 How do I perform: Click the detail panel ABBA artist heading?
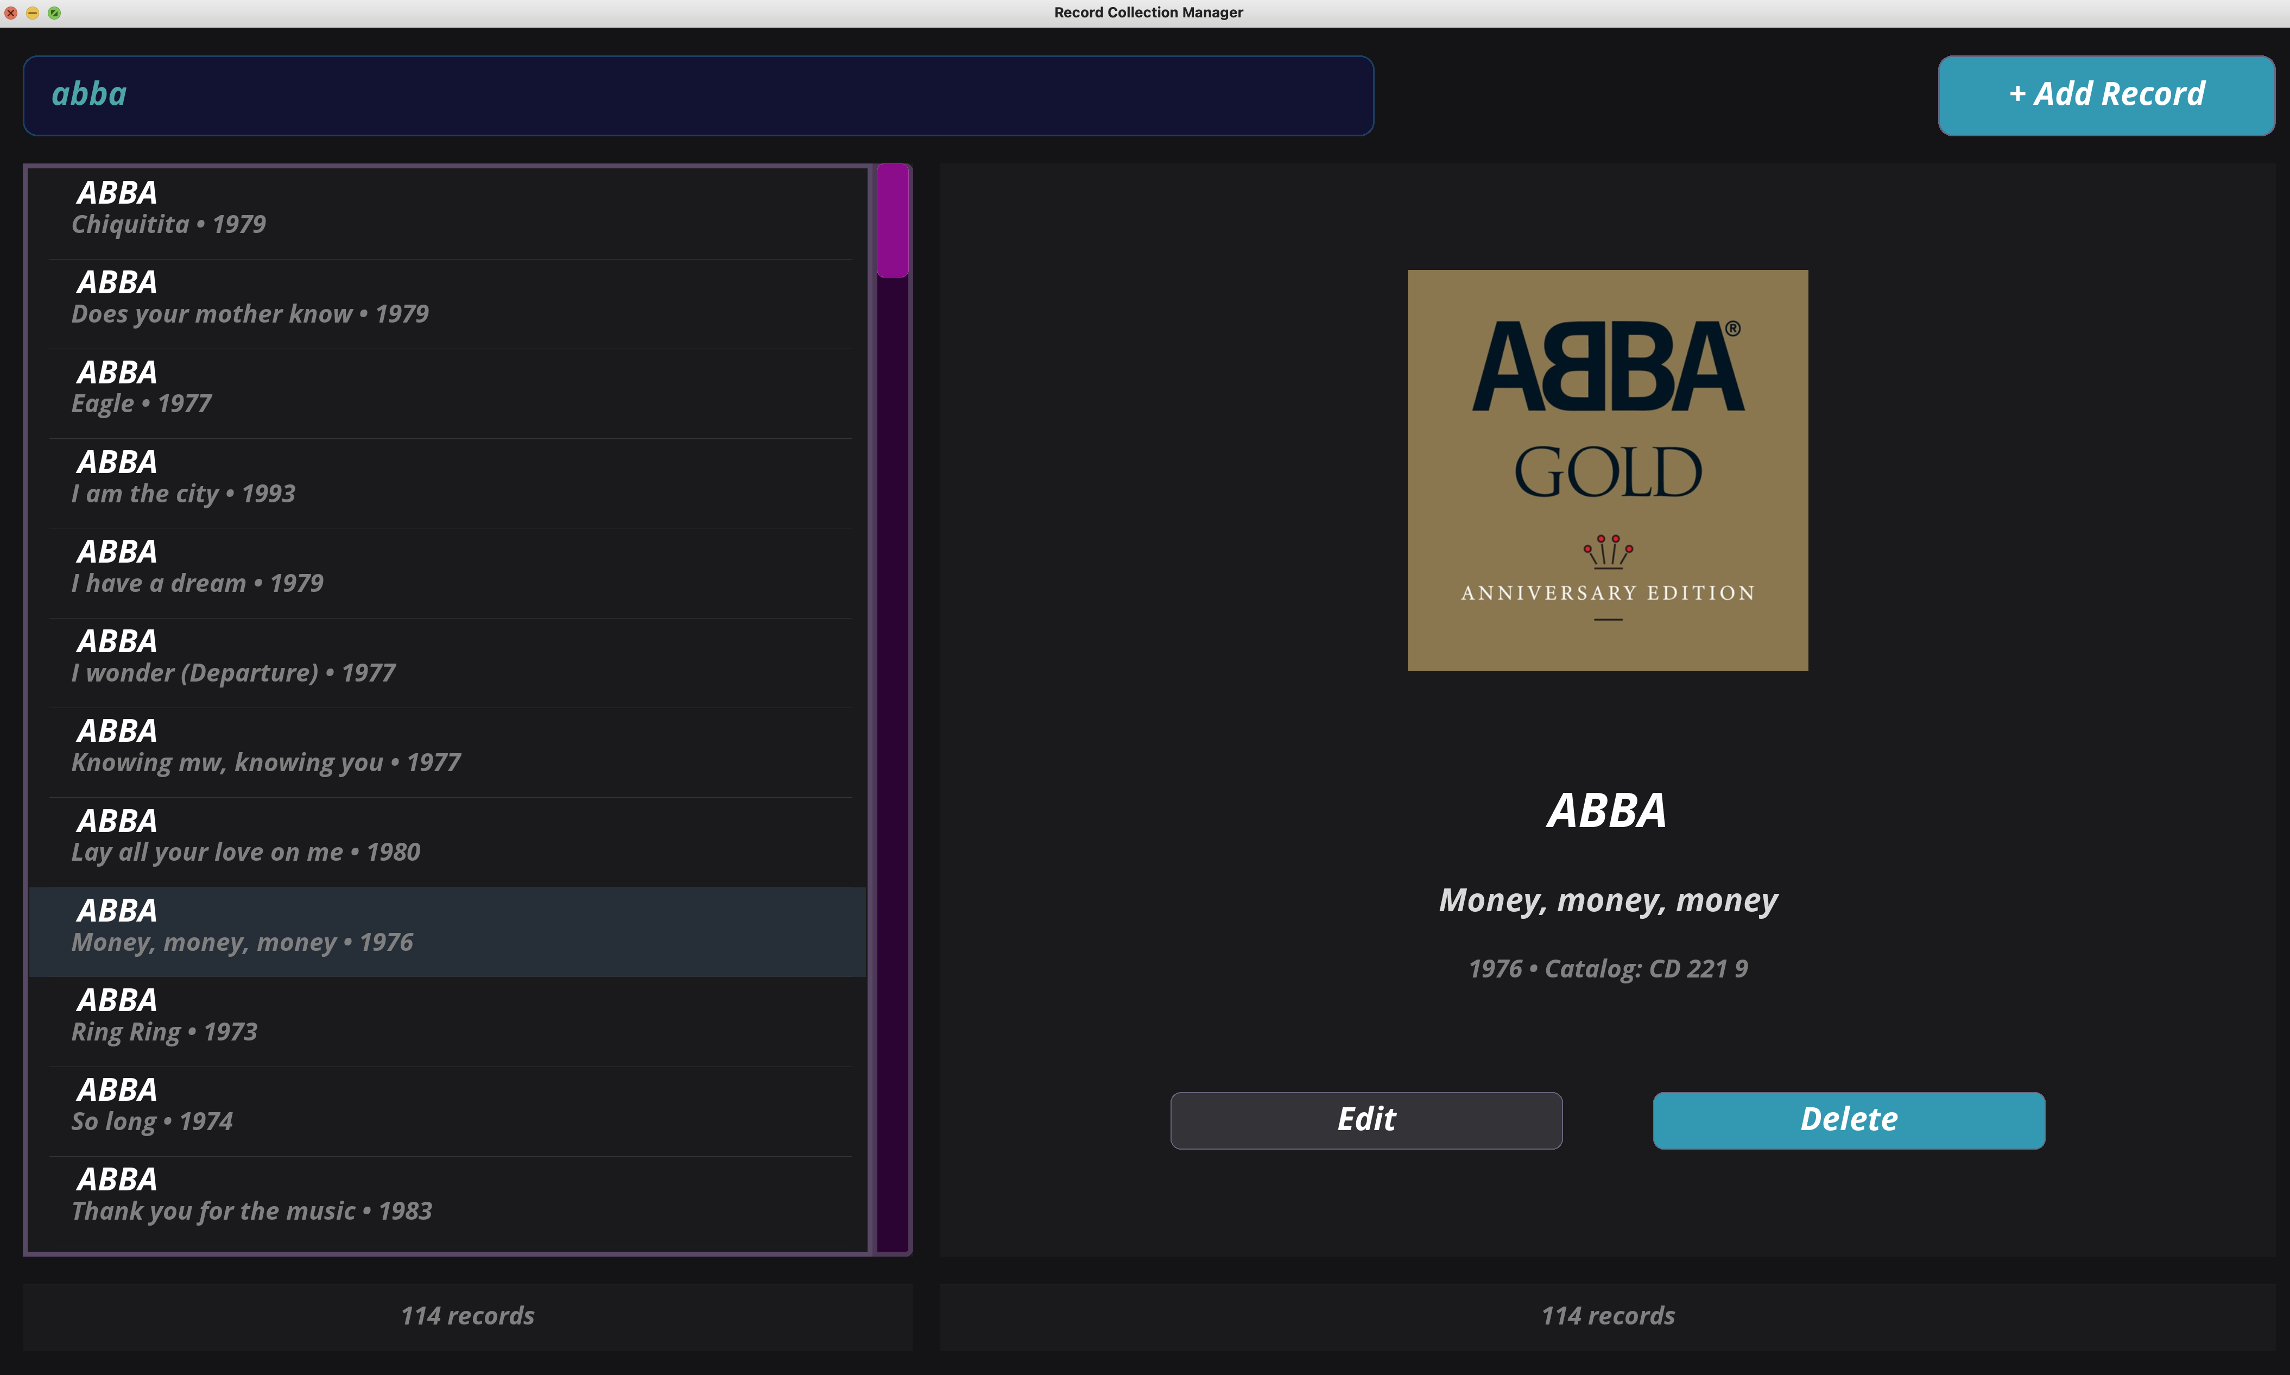pos(1607,811)
